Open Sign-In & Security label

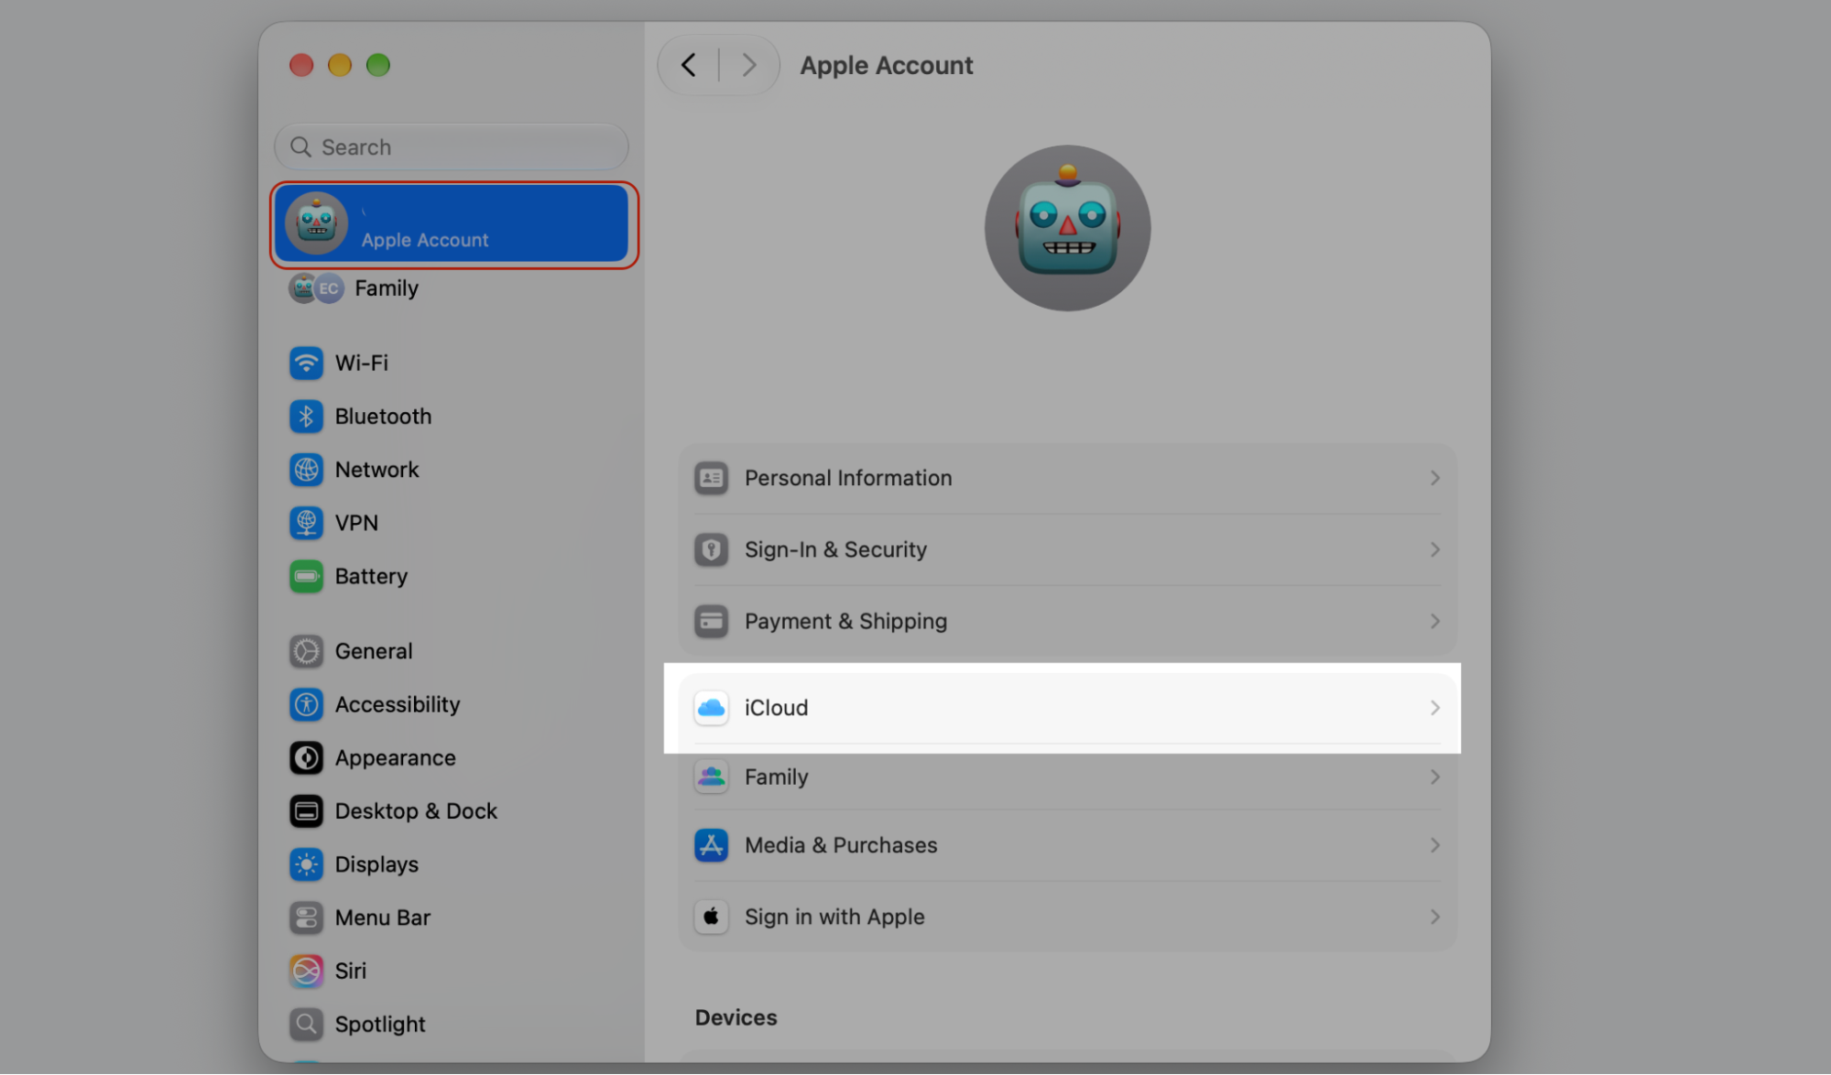click(x=835, y=549)
